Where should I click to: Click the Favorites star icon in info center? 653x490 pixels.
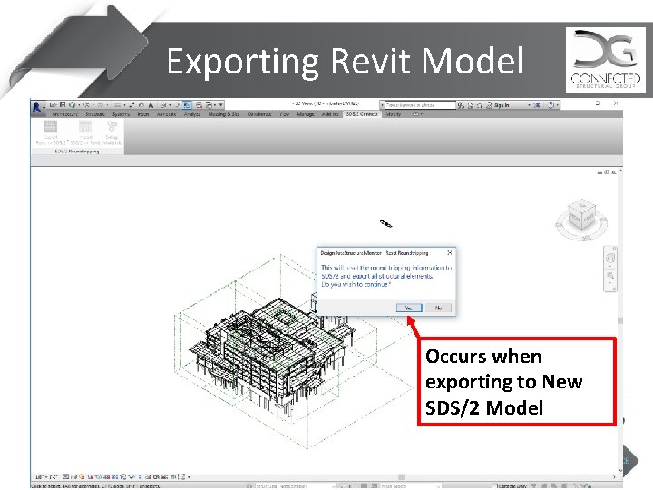480,105
